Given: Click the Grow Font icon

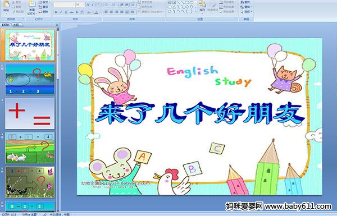Looking at the screenshot, I should click(88, 4).
